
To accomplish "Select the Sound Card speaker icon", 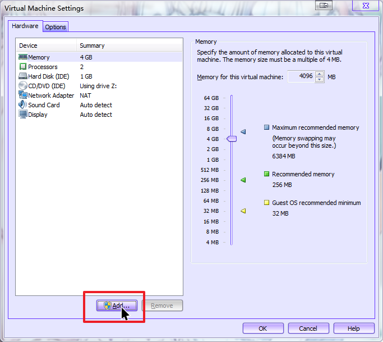I will (x=23, y=105).
